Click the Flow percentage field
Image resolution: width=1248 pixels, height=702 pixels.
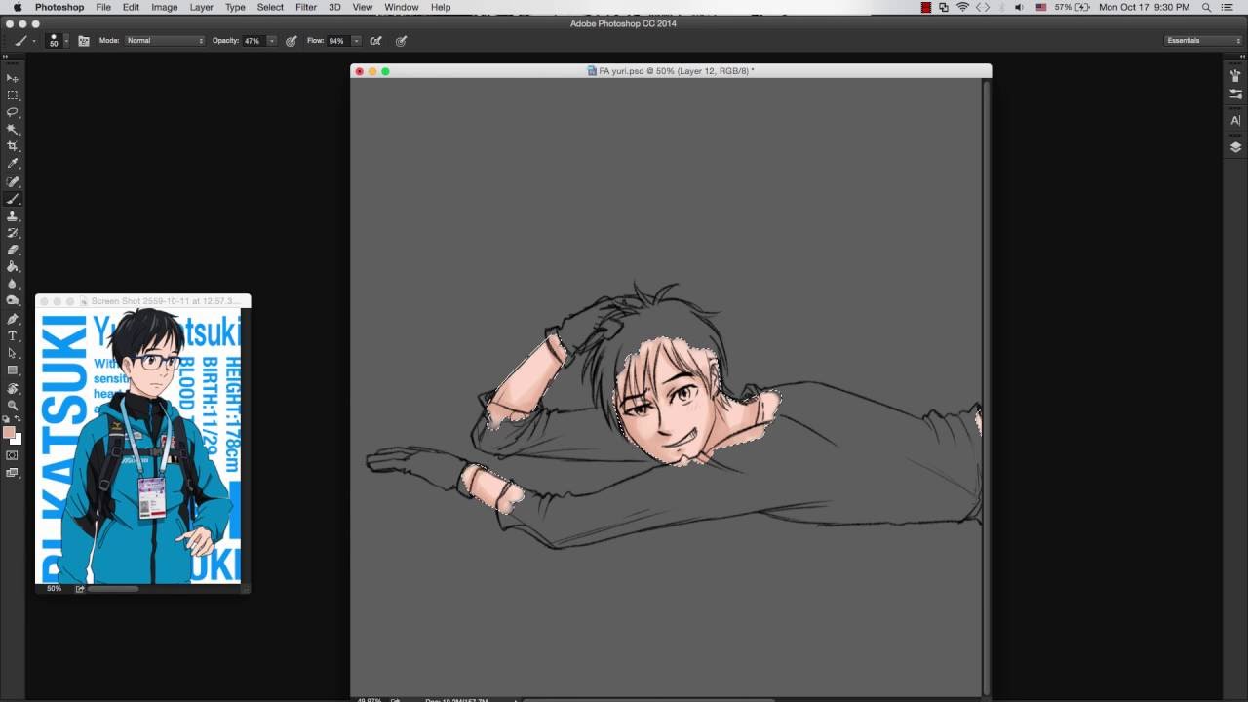[x=337, y=41]
